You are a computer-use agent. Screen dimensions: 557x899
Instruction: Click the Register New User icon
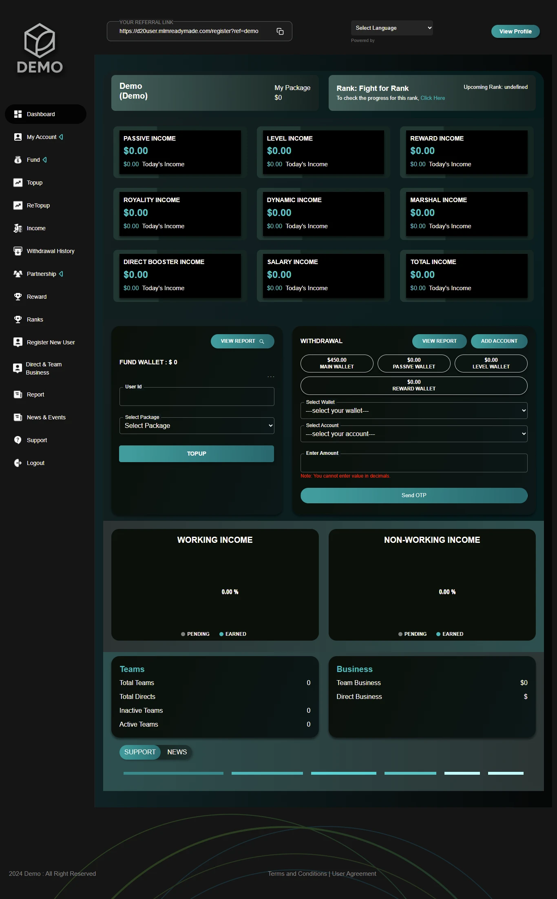(18, 342)
